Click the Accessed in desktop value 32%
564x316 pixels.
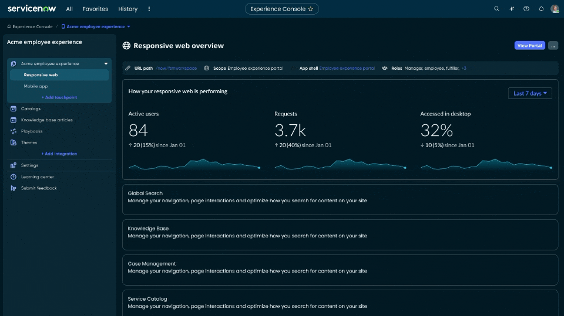437,130
